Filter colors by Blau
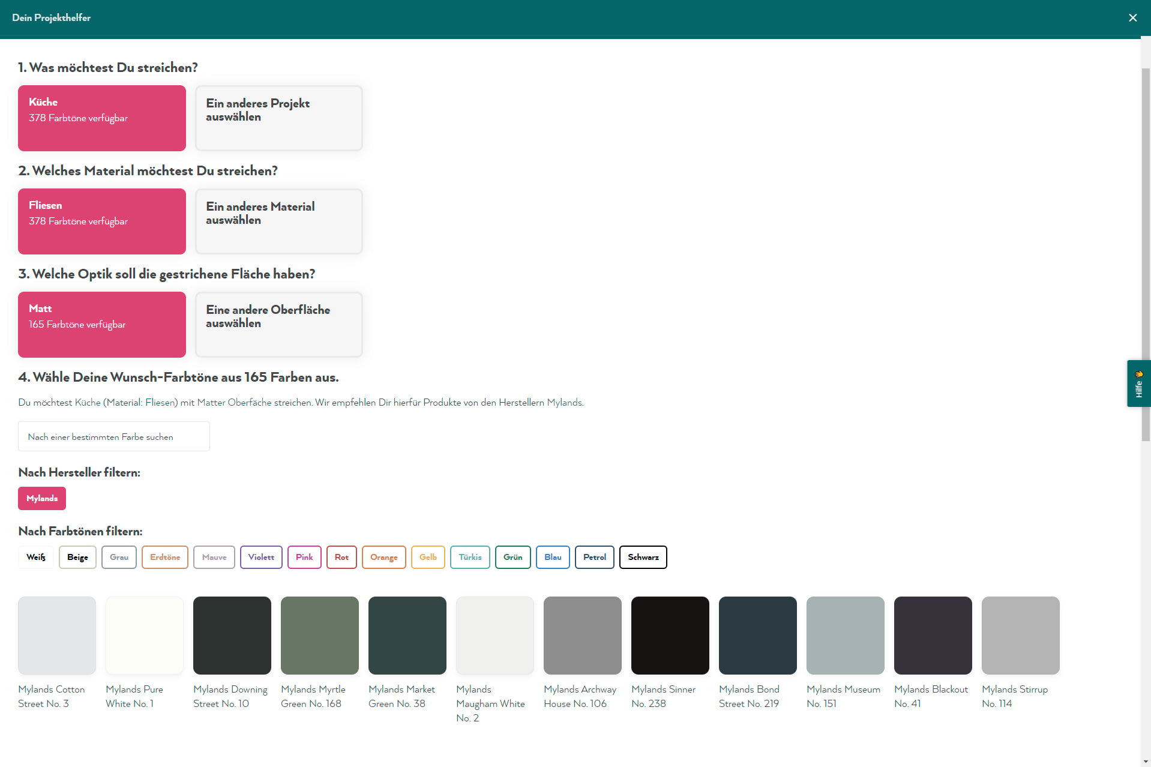The image size is (1151, 767). [553, 557]
